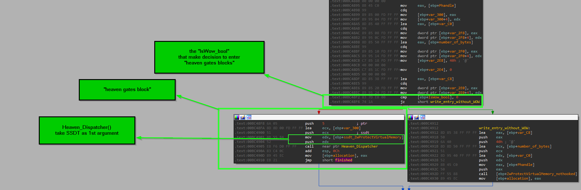581x190 pixels.
Task: Click Phandle on the .text:00BC4929 line
Action: tap(525, 165)
